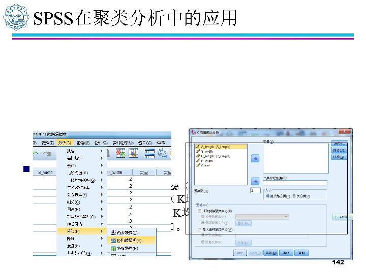The width and height of the screenshot is (366, 274).
Task: Select 数据文件 (Data file) radio under write centers
Action: [211, 242]
